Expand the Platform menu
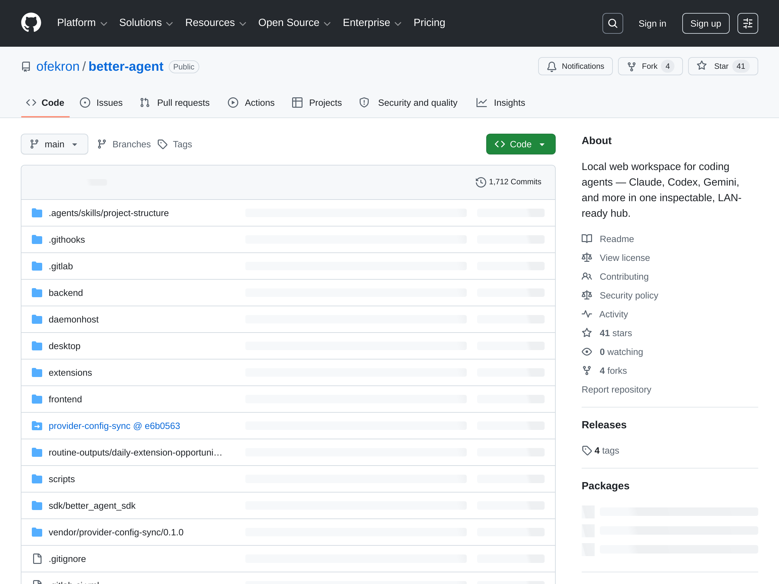 (82, 23)
